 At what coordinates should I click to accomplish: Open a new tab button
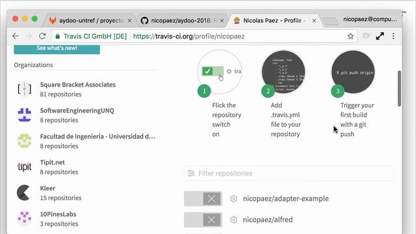pyautogui.click(x=330, y=21)
